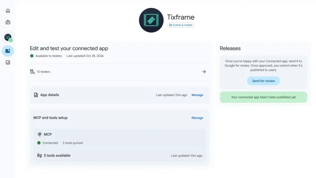
Task: Click the '5 tools synced' text
Action: (x=73, y=143)
